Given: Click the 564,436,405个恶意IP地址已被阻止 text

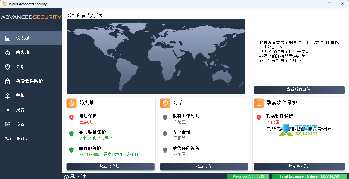Looking at the screenshot, I should point(110,155).
